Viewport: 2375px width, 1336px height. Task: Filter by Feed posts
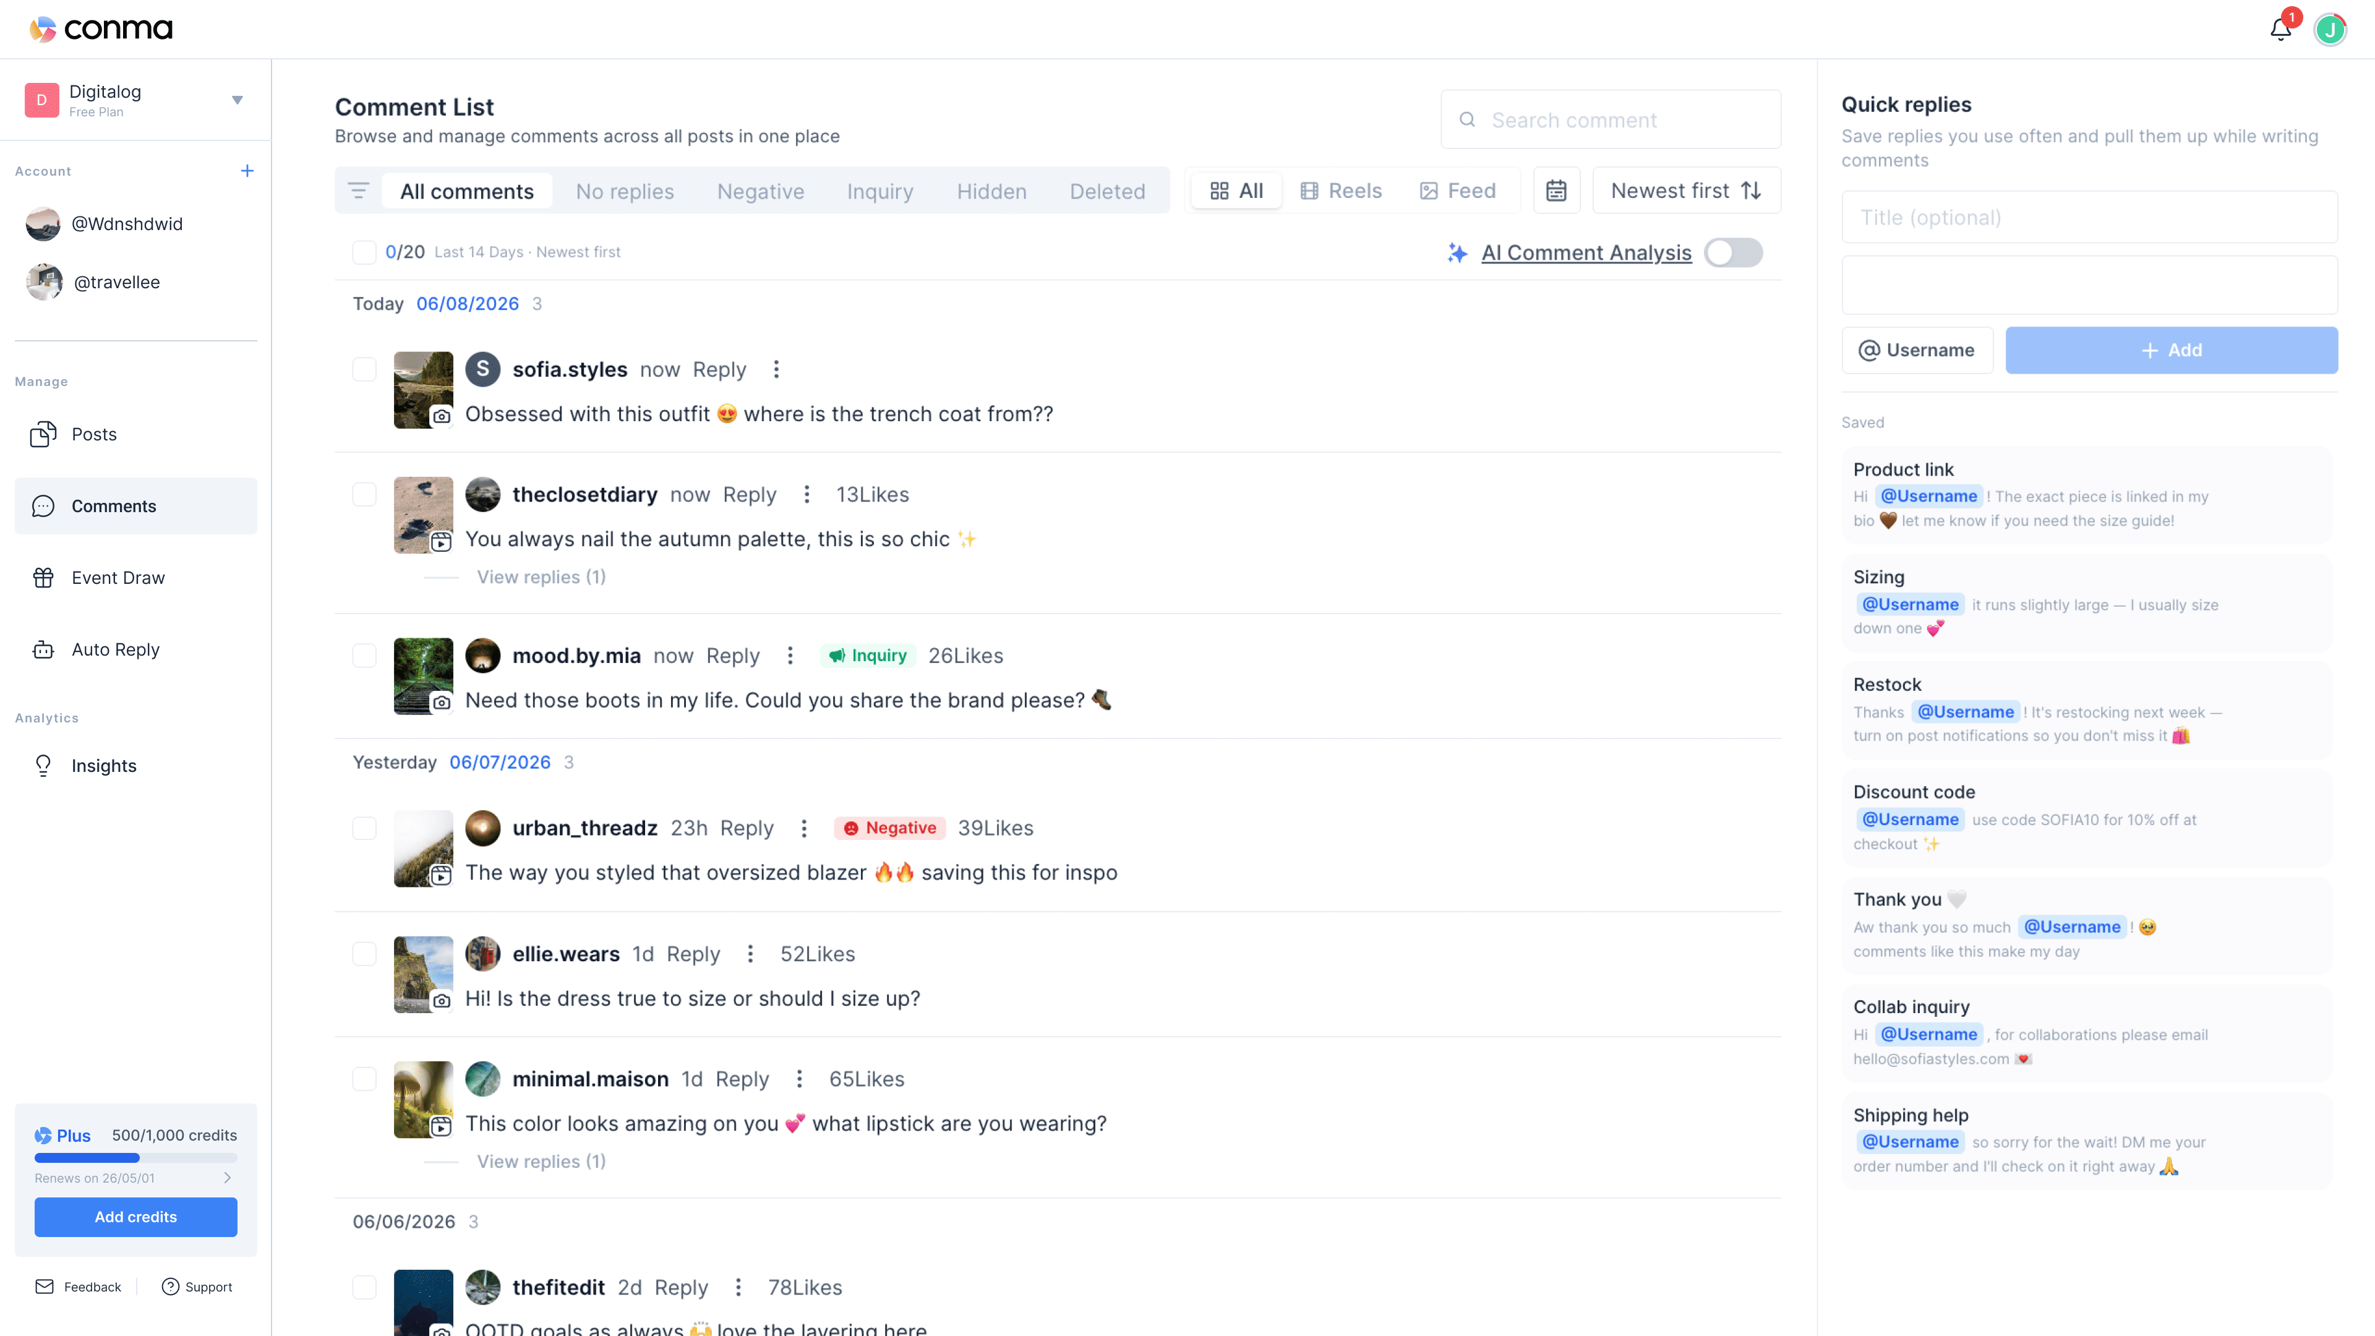click(x=1458, y=191)
